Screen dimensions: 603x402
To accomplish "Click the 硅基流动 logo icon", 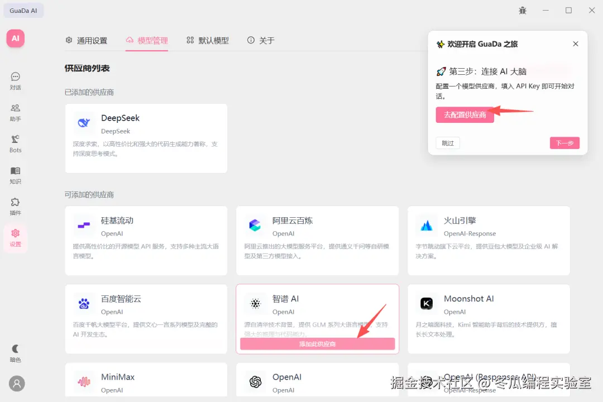I will click(x=84, y=225).
